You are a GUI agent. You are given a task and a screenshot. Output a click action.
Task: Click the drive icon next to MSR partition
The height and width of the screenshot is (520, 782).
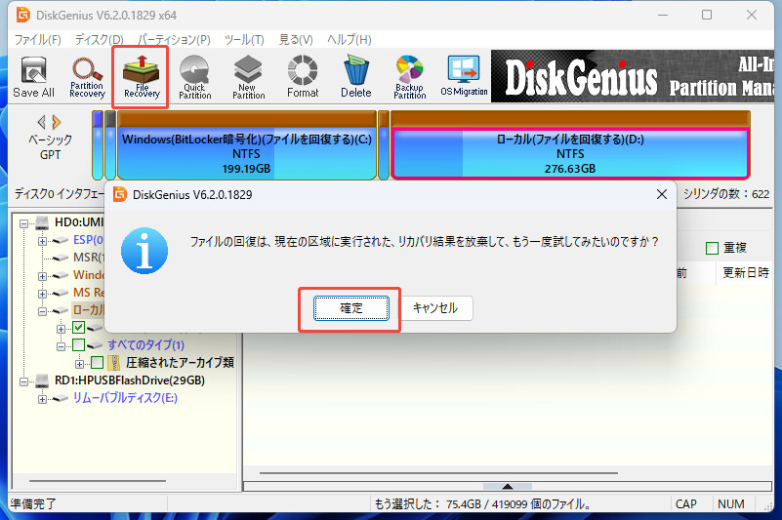[61, 258]
